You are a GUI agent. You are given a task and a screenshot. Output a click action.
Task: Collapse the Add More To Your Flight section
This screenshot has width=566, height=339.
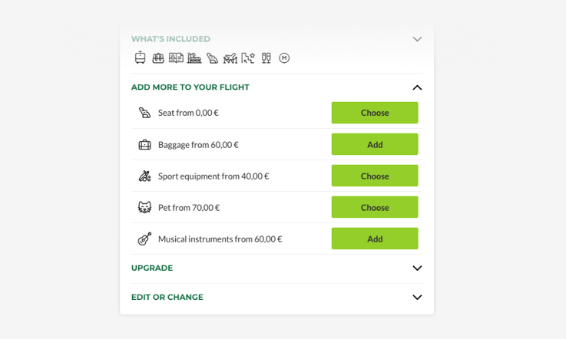coord(417,87)
